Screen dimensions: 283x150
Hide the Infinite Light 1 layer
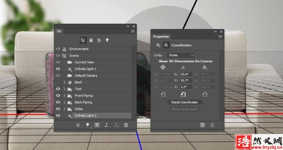pos(58,69)
